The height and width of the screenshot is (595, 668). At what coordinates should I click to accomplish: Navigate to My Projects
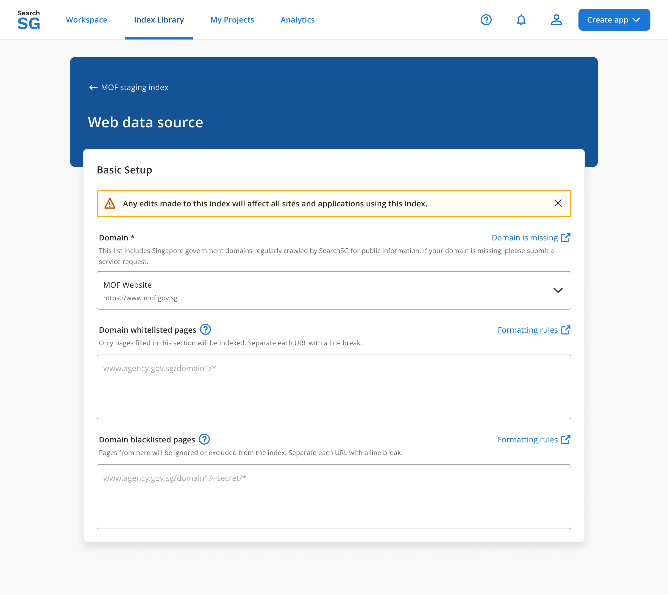coord(232,19)
